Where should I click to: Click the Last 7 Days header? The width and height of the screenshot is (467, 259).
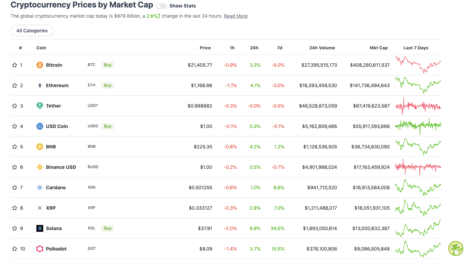(416, 48)
